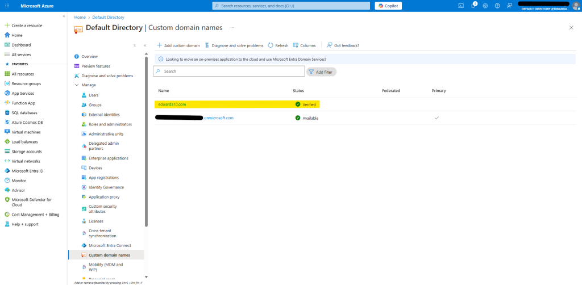Open Azure Cosmos DB
Screen dimensions: 582x285
[23, 122]
